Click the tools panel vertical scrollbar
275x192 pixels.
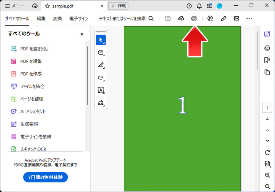87,75
